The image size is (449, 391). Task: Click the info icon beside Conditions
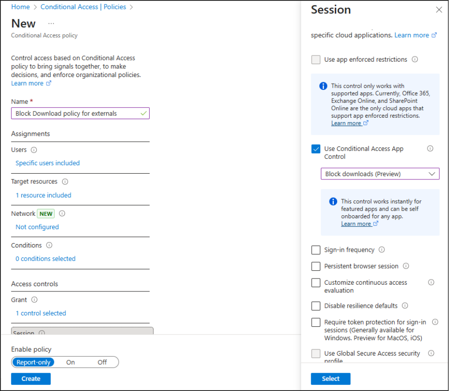click(49, 246)
